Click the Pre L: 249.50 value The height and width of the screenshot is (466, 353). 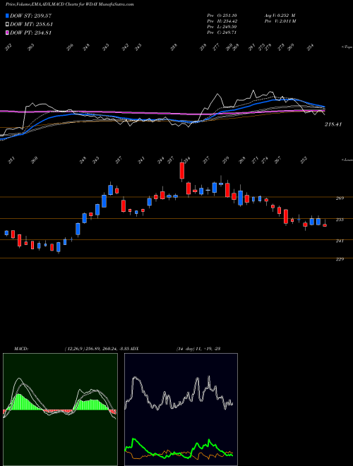pos(222,27)
